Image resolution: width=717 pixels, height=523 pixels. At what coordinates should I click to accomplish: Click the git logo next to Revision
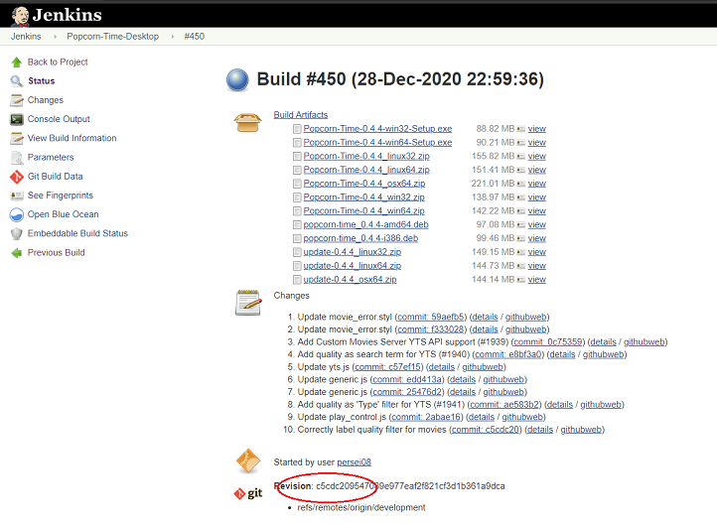coord(248,493)
